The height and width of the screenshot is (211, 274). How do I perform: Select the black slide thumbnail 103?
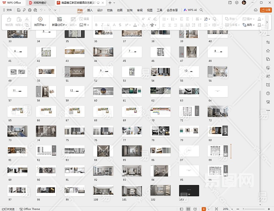pyautogui.click(x=189, y=191)
